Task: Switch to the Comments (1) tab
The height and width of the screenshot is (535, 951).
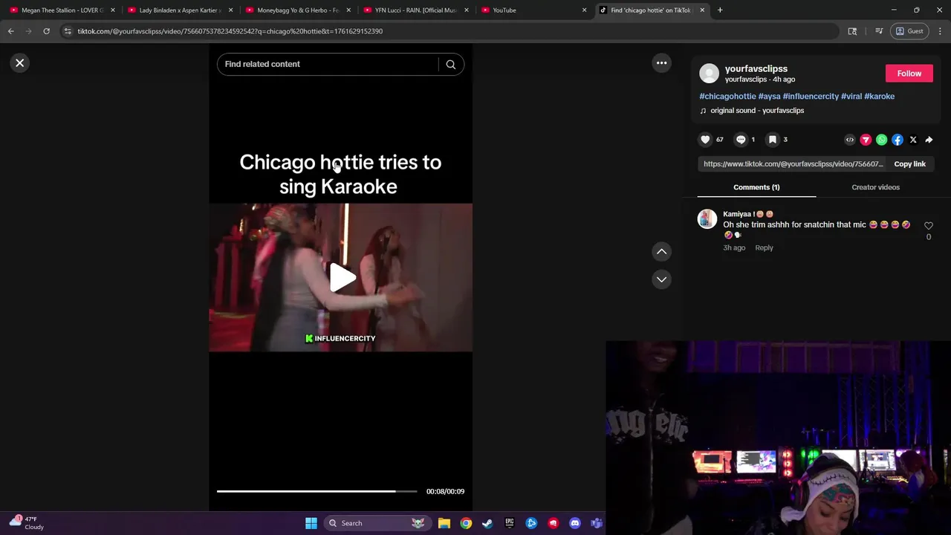Action: [756, 187]
